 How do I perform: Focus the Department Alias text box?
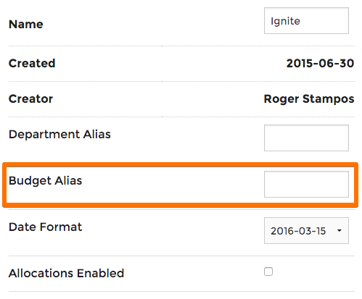[x=306, y=138]
